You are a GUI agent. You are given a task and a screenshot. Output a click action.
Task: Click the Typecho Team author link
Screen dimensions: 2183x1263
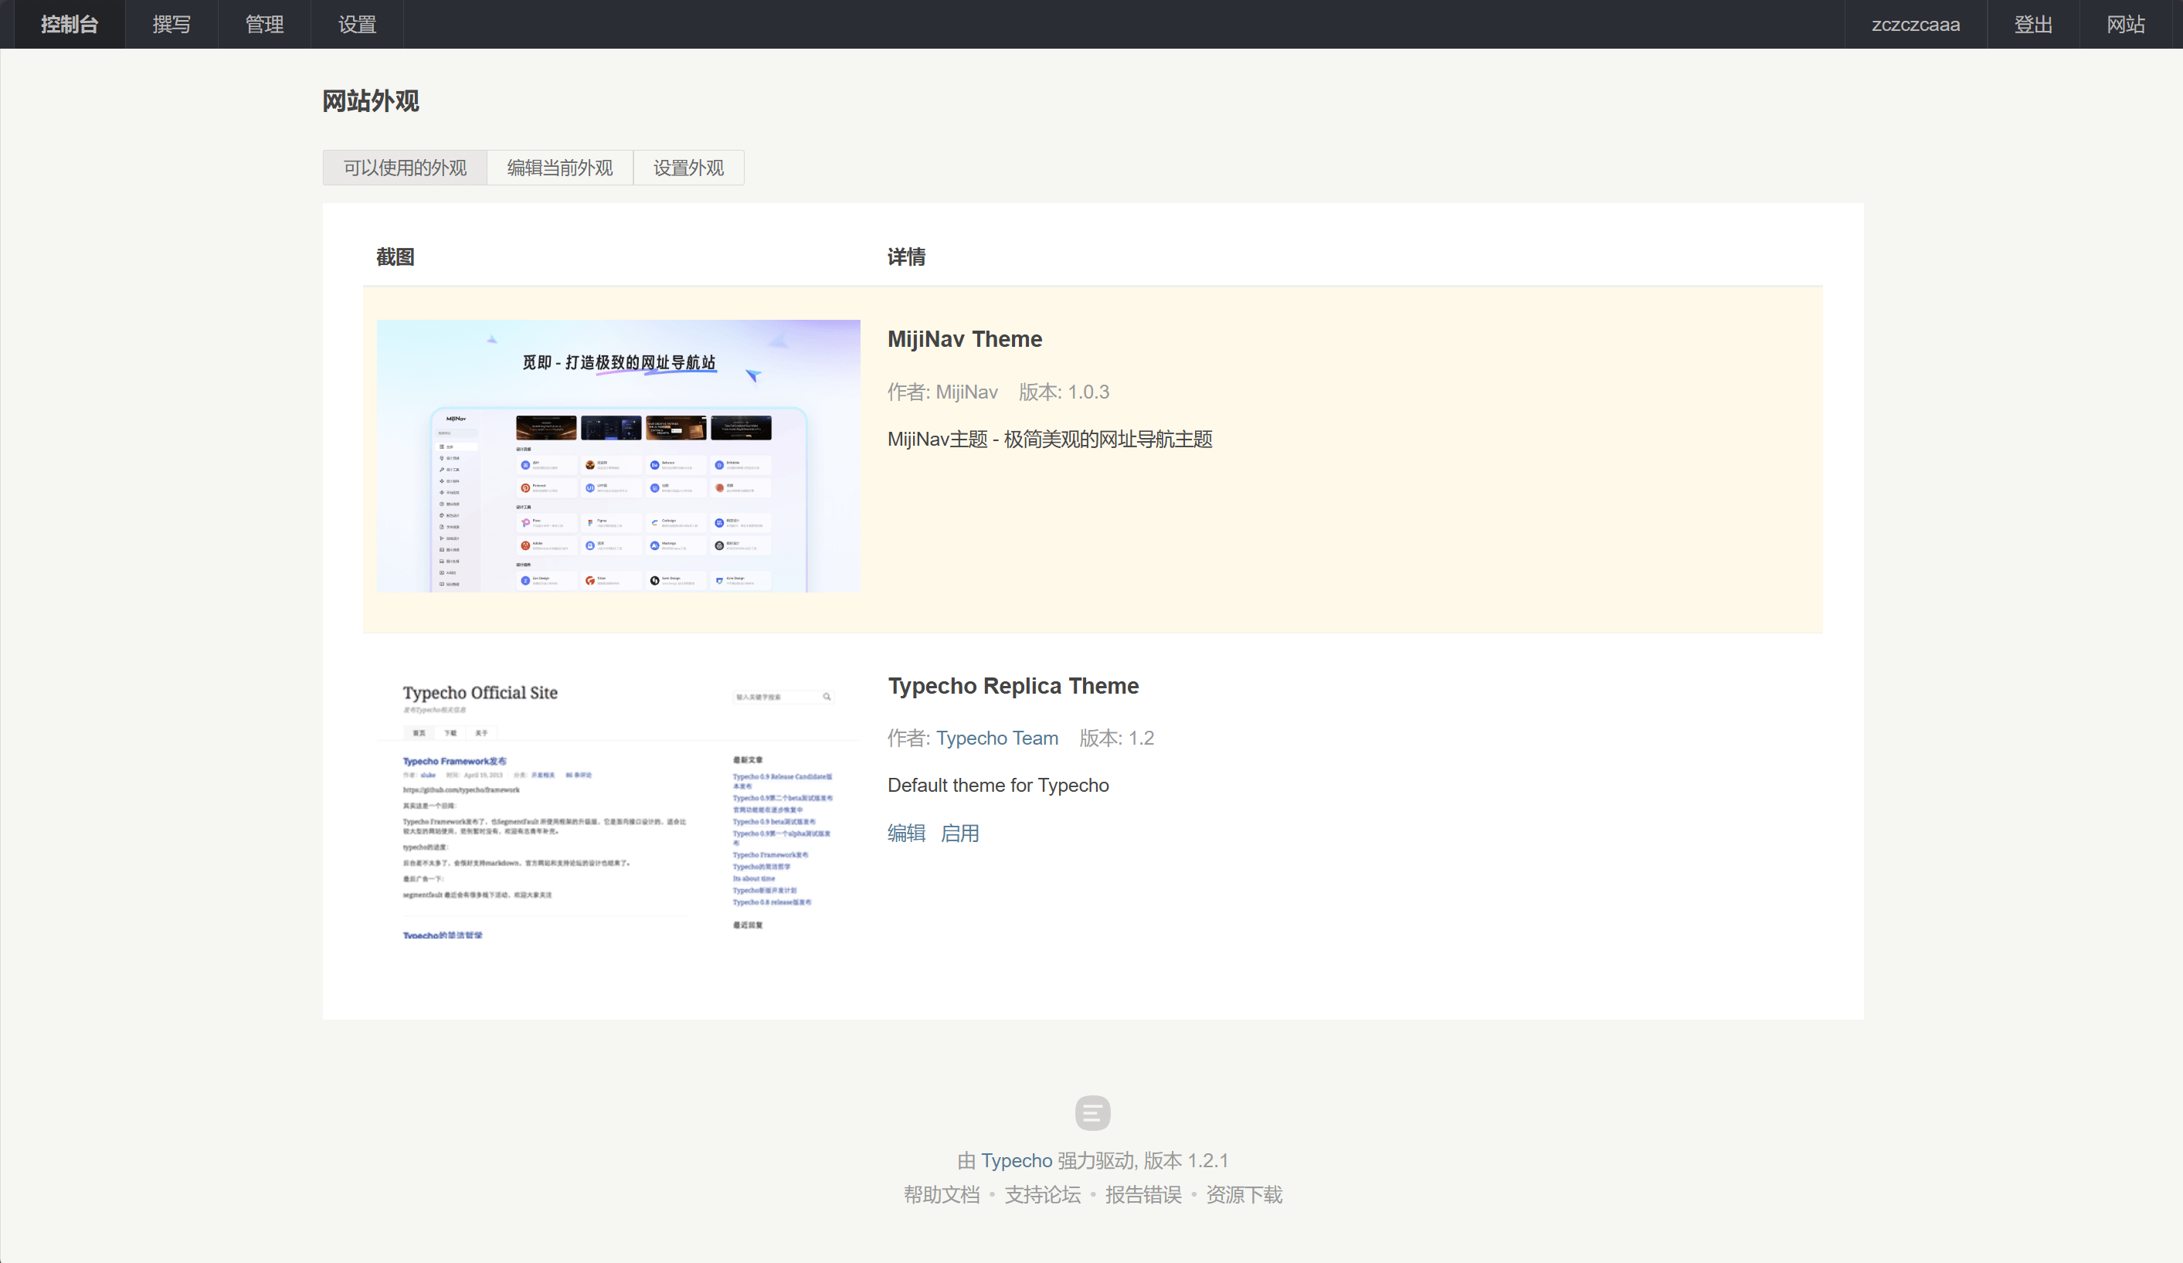(996, 738)
